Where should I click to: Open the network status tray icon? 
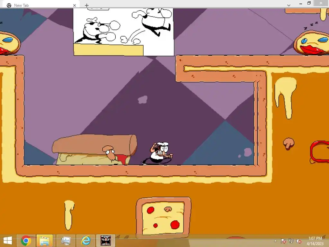click(291, 241)
